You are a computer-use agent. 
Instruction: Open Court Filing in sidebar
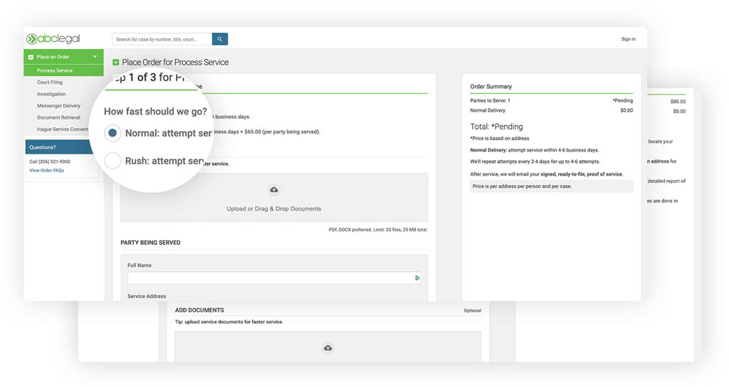point(50,83)
